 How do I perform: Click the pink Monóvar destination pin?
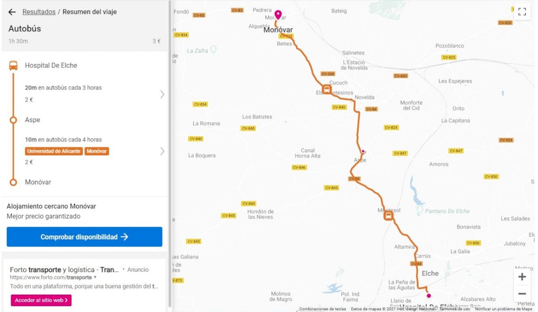(x=278, y=15)
